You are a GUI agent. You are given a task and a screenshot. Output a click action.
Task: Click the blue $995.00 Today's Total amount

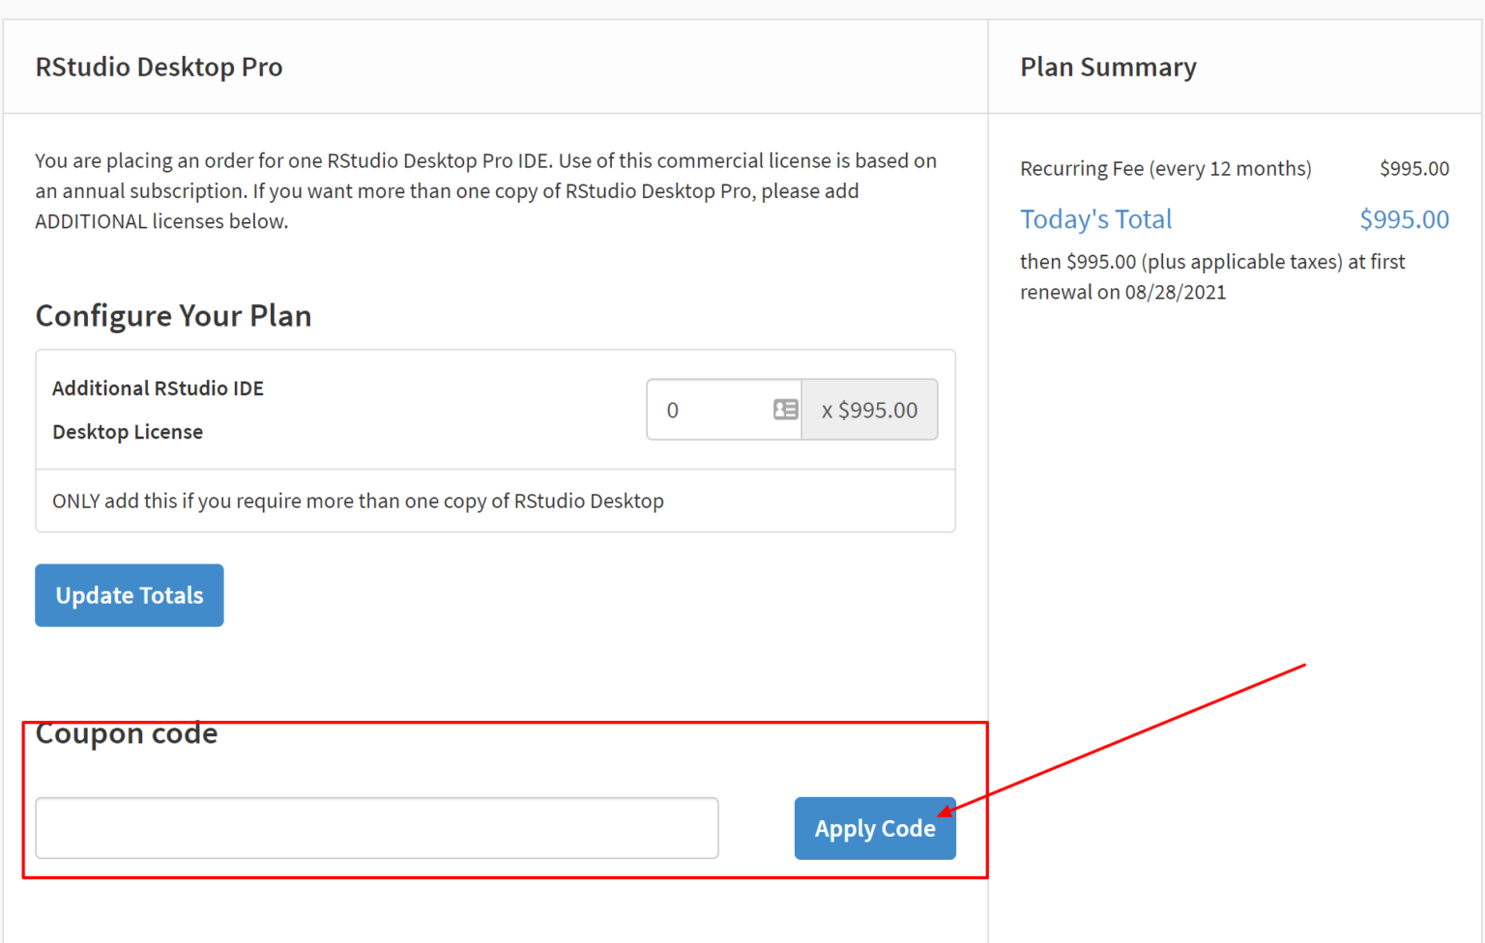(1404, 219)
